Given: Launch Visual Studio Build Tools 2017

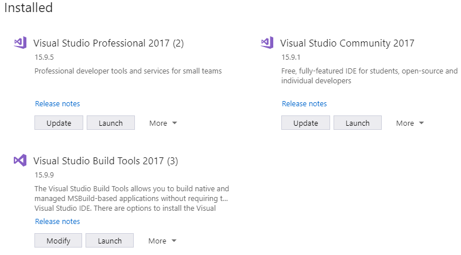Looking at the screenshot, I should tap(110, 241).
